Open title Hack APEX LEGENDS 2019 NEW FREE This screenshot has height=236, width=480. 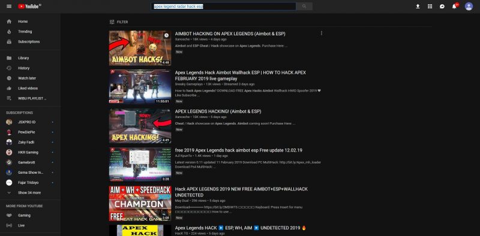pyautogui.click(x=241, y=192)
